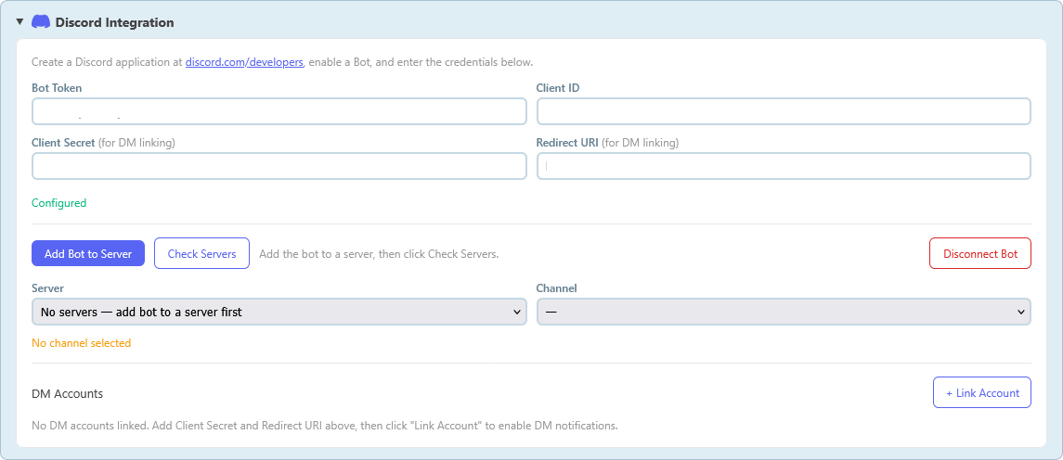1063x460 pixels.
Task: Click the green Configured status text
Action: tap(58, 203)
